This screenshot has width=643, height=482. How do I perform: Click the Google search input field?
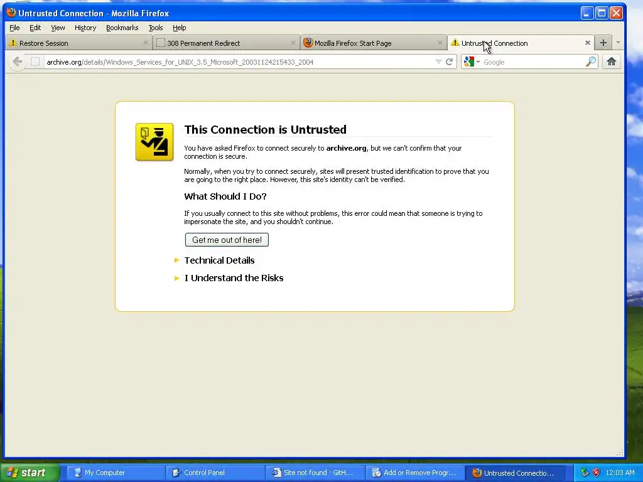point(533,62)
